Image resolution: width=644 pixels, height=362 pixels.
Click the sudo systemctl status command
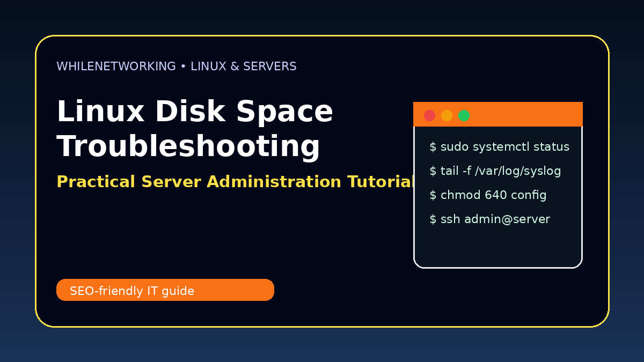pos(499,147)
